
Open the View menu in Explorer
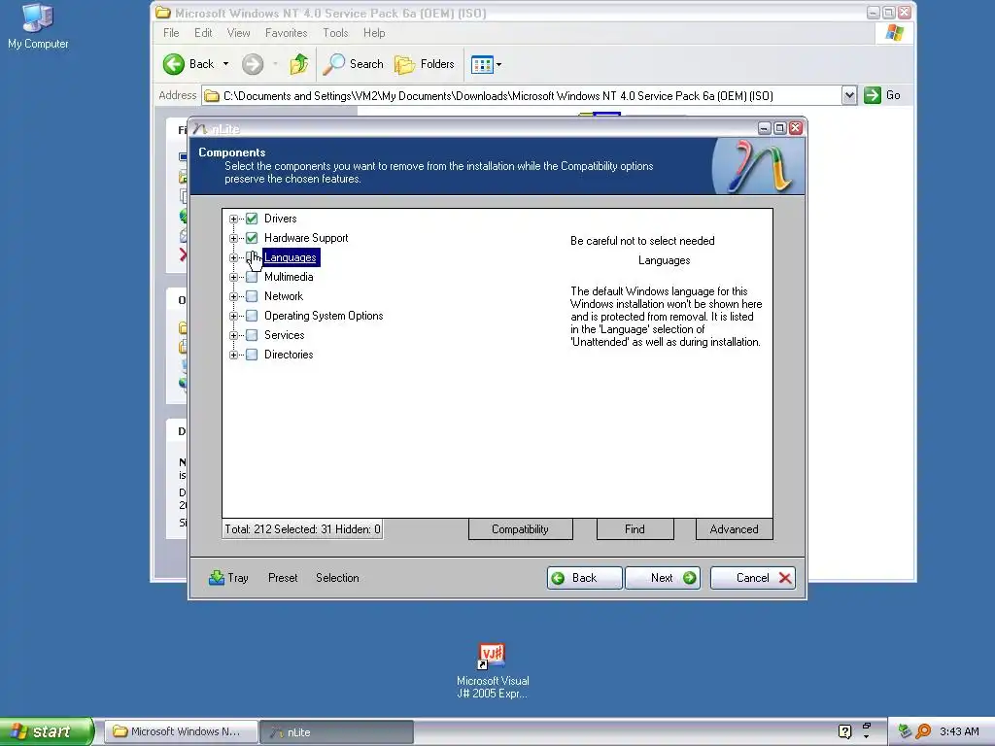239,33
